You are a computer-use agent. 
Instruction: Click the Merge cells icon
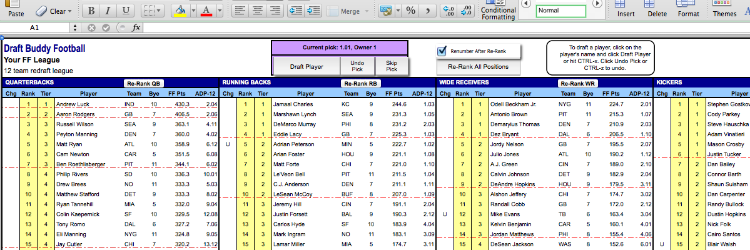333,11
